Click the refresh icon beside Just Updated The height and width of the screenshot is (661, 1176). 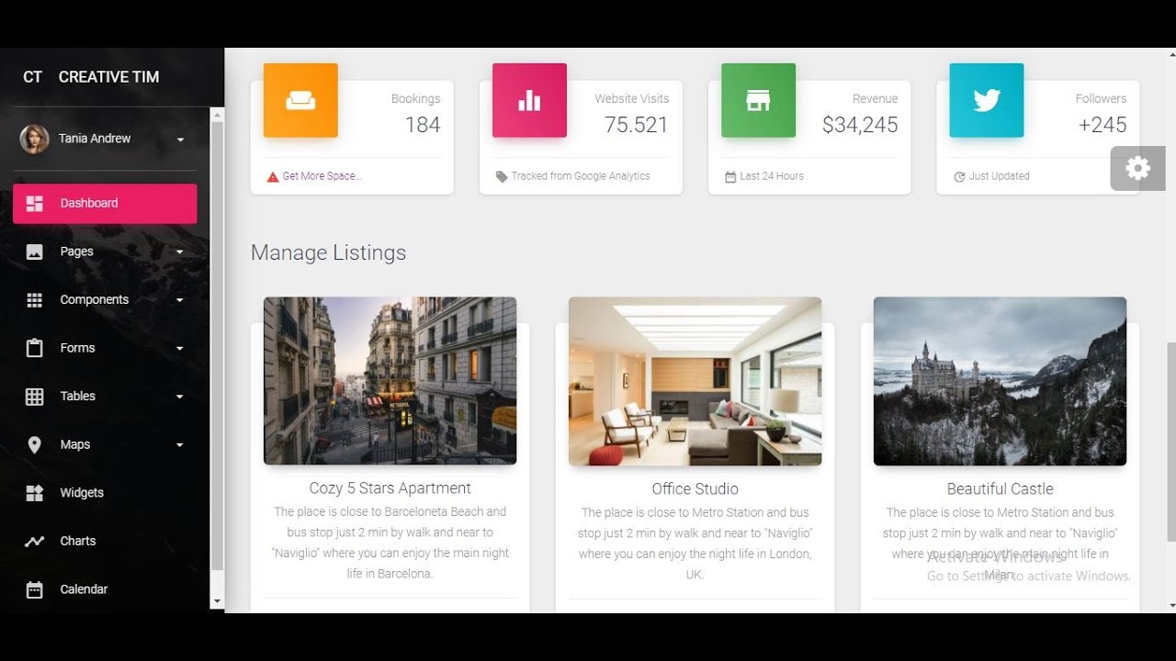point(959,176)
